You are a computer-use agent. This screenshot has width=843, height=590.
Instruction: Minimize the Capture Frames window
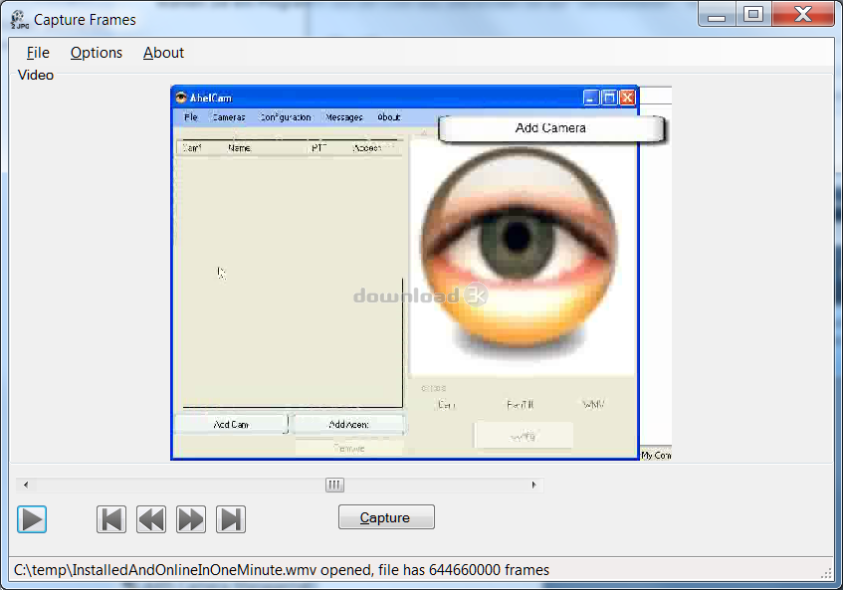[x=719, y=14]
